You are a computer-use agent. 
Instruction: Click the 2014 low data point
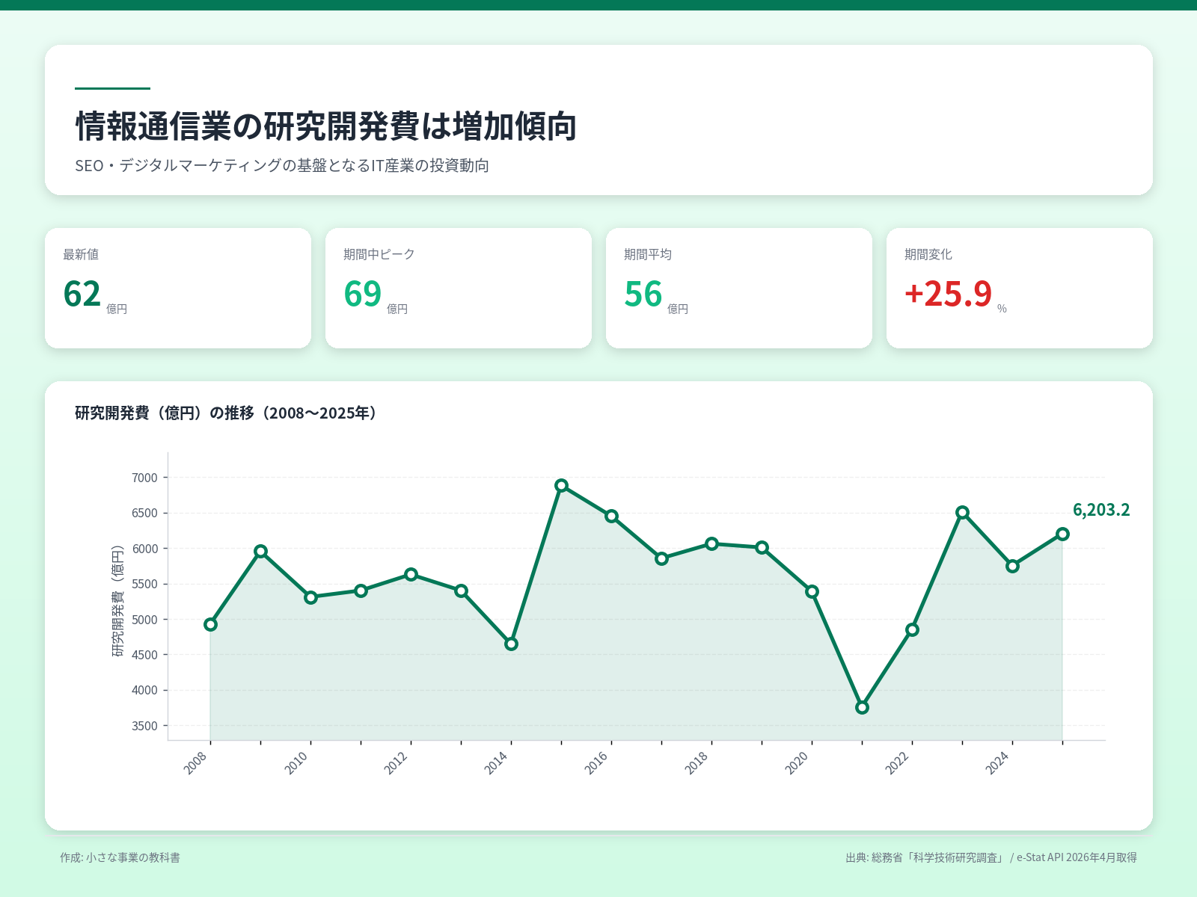[512, 644]
